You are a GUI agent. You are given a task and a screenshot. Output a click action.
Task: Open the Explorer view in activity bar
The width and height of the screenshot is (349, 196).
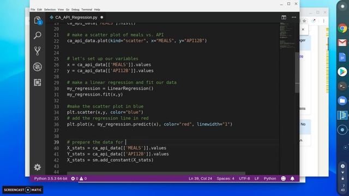click(38, 20)
